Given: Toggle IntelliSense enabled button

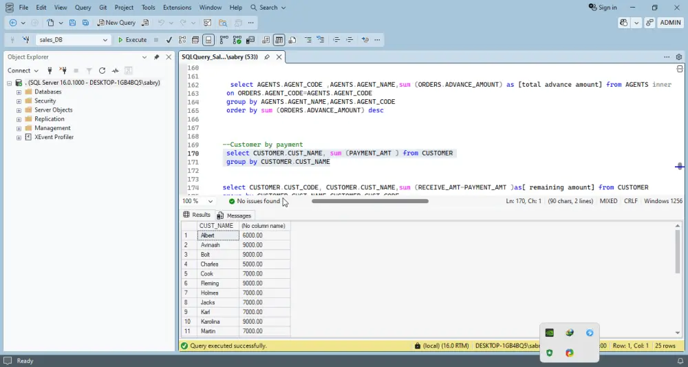Looking at the screenshot, I should (208, 40).
